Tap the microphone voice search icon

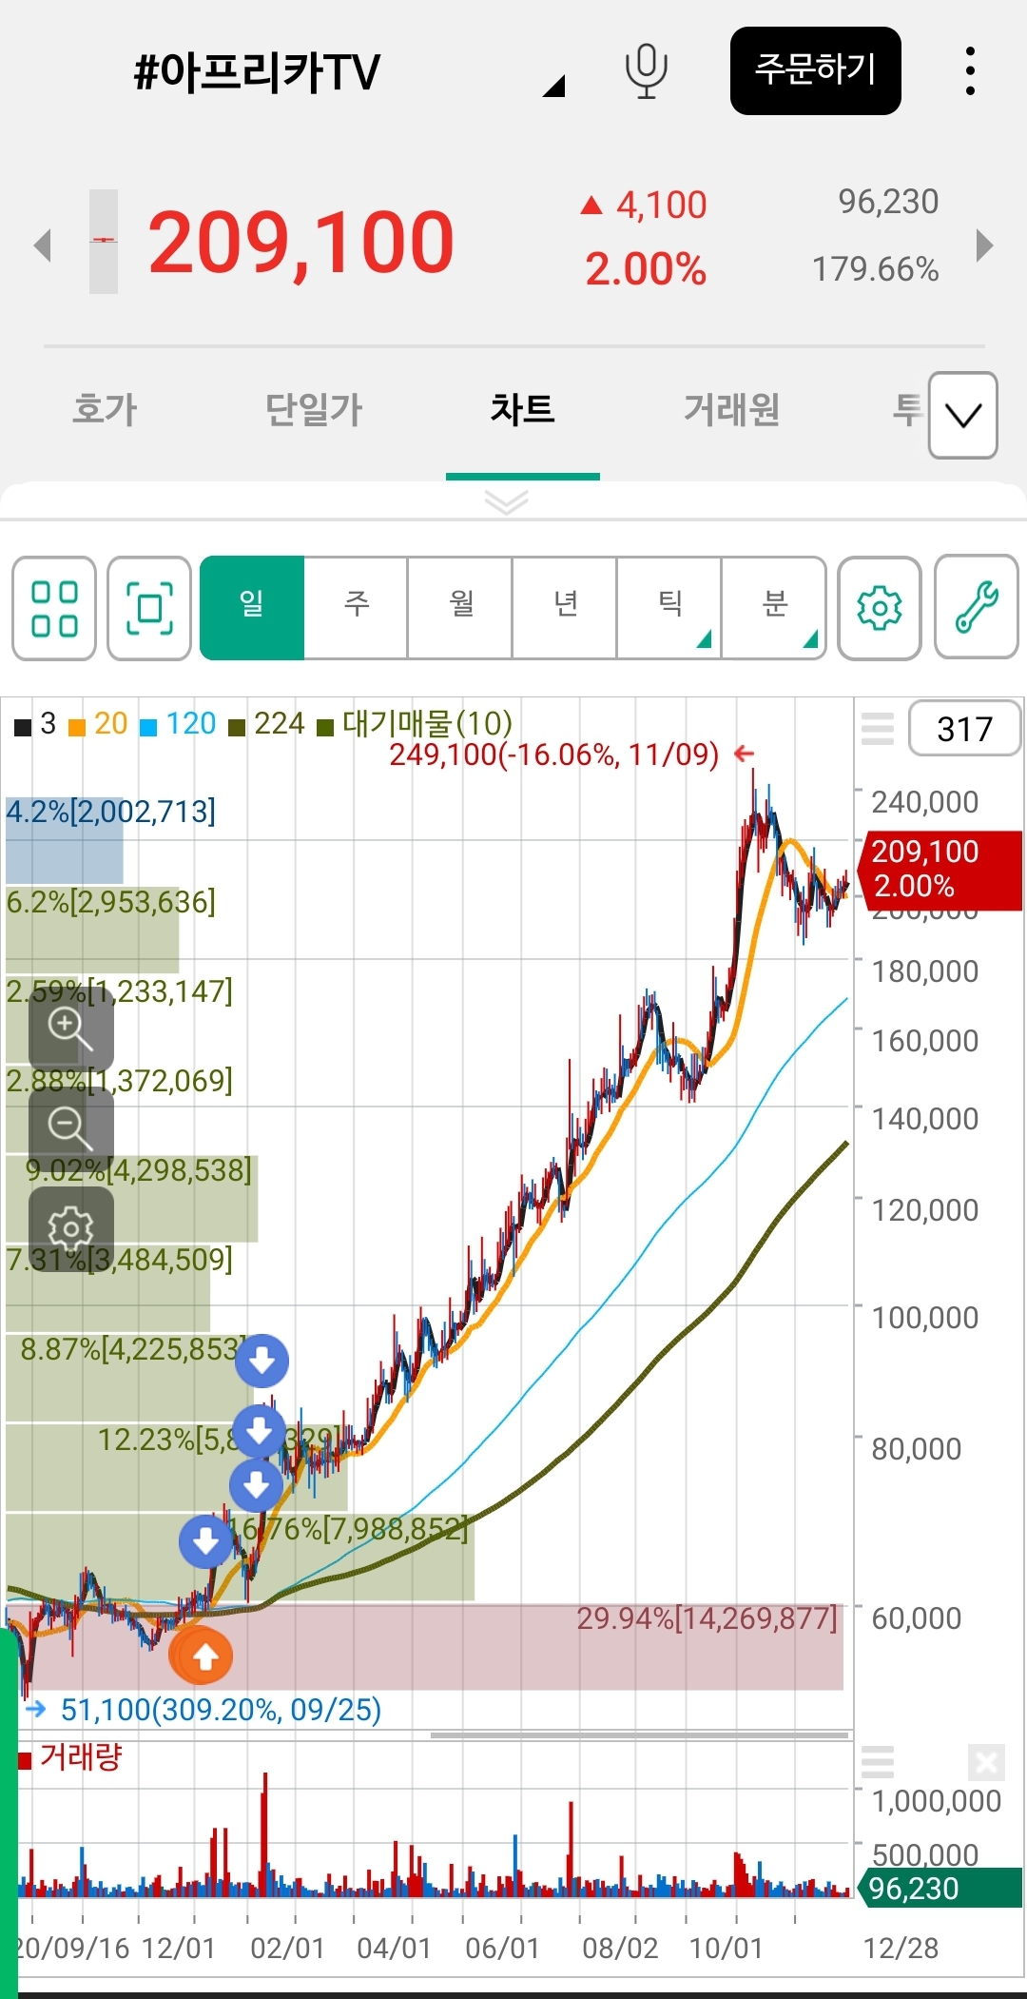point(646,71)
